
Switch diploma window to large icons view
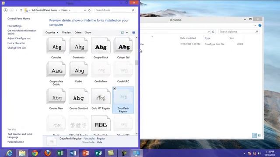coord(259,136)
